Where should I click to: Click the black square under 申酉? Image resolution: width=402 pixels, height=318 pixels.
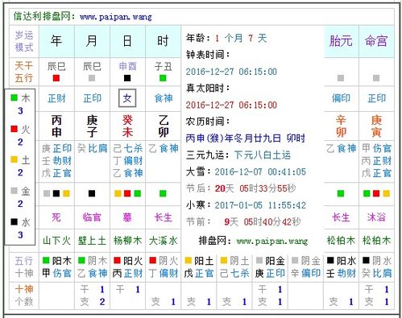point(127,78)
